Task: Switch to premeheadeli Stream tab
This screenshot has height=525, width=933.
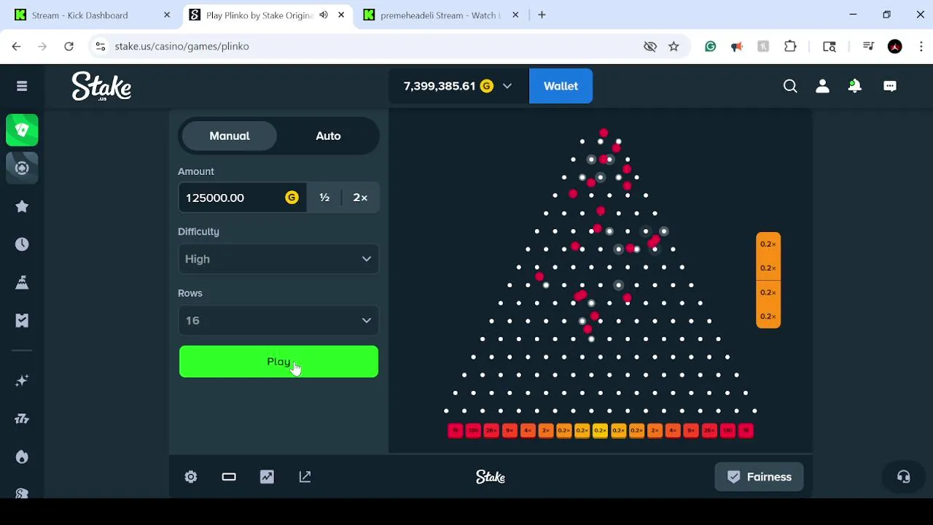Action: click(x=442, y=15)
